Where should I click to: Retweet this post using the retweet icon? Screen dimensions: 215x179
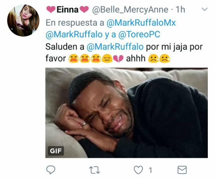95,169
